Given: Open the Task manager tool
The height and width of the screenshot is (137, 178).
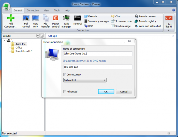Looking at the screenshot, I should [66, 18].
